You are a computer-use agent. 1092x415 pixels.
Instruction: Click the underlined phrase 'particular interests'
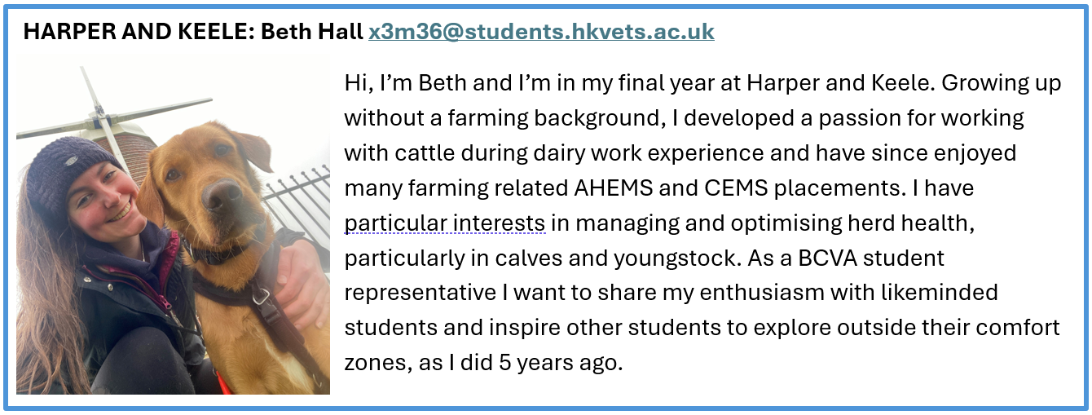(445, 223)
